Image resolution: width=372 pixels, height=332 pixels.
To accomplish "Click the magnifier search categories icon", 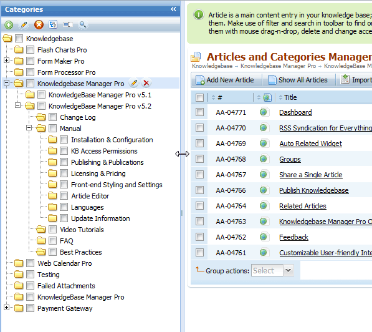I will 82,24.
